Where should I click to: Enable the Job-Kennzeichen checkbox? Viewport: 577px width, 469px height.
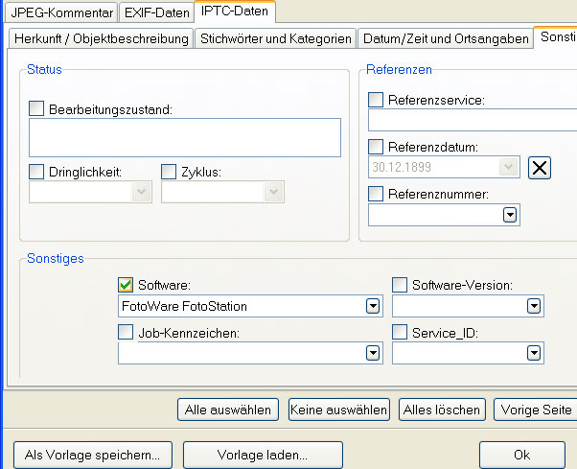point(125,332)
